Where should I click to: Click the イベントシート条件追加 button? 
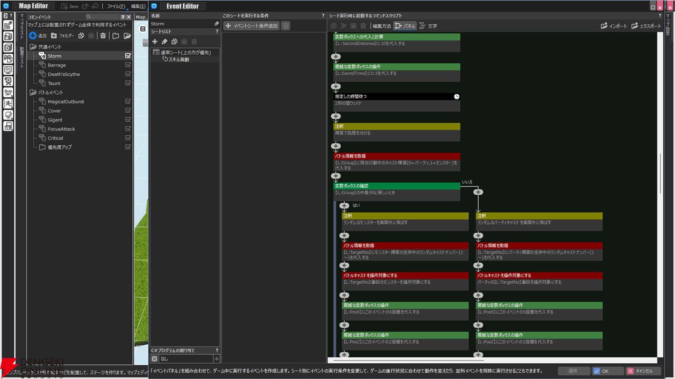click(251, 26)
